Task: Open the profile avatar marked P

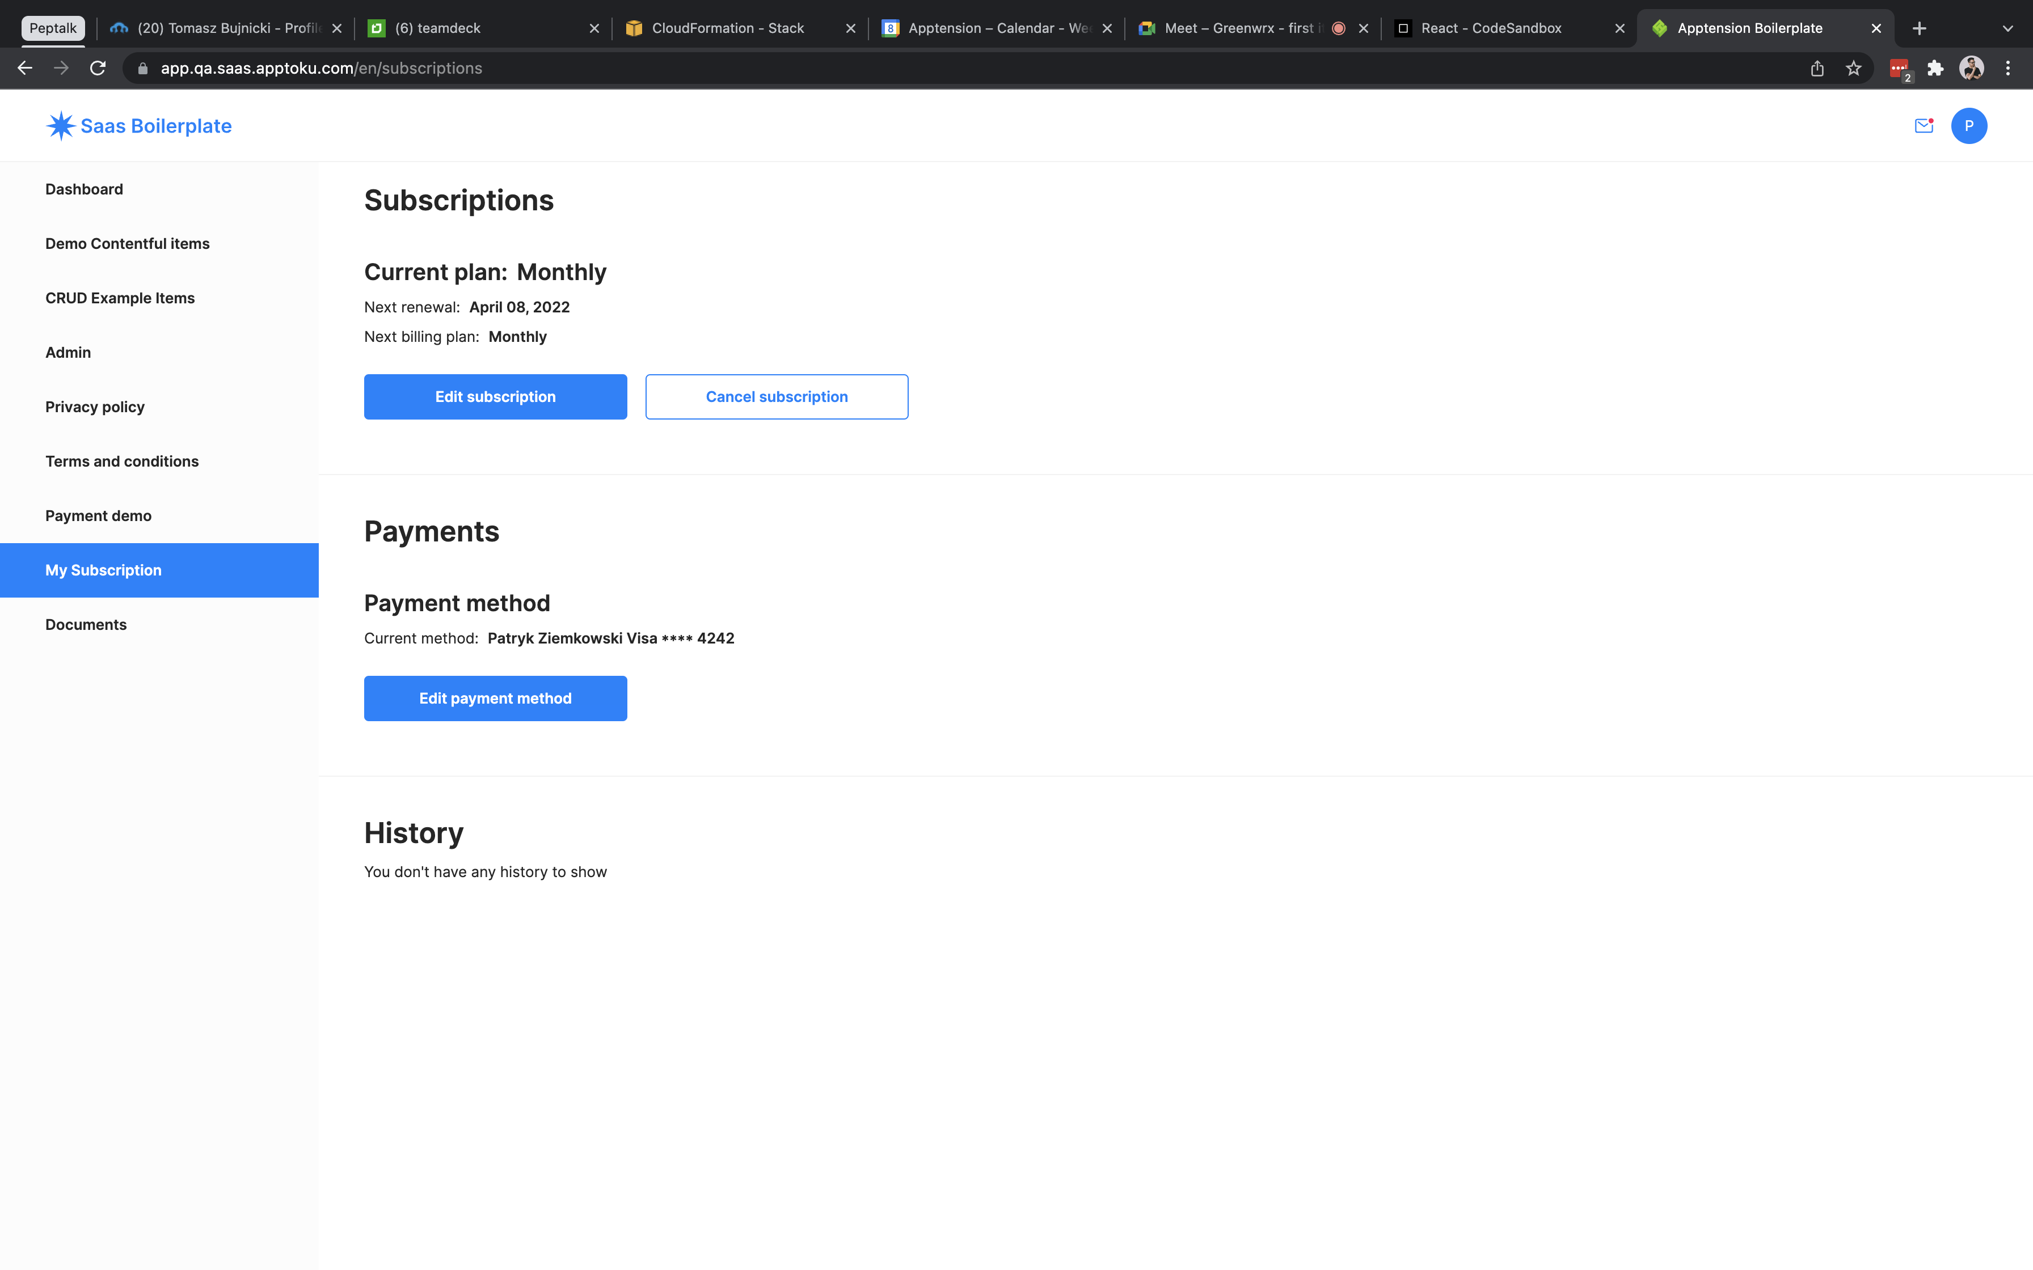Action: (x=1969, y=125)
